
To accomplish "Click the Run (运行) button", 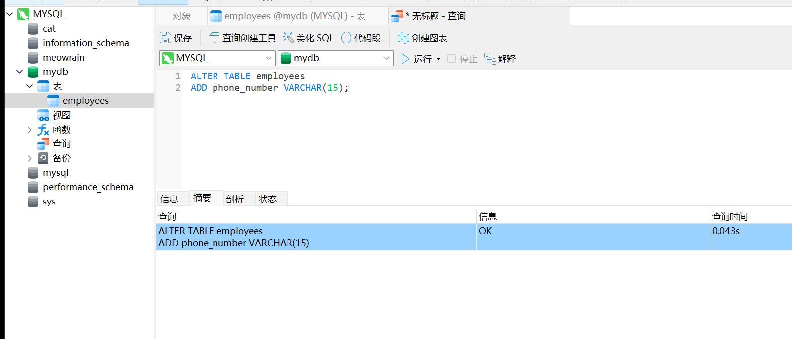I will pos(417,59).
